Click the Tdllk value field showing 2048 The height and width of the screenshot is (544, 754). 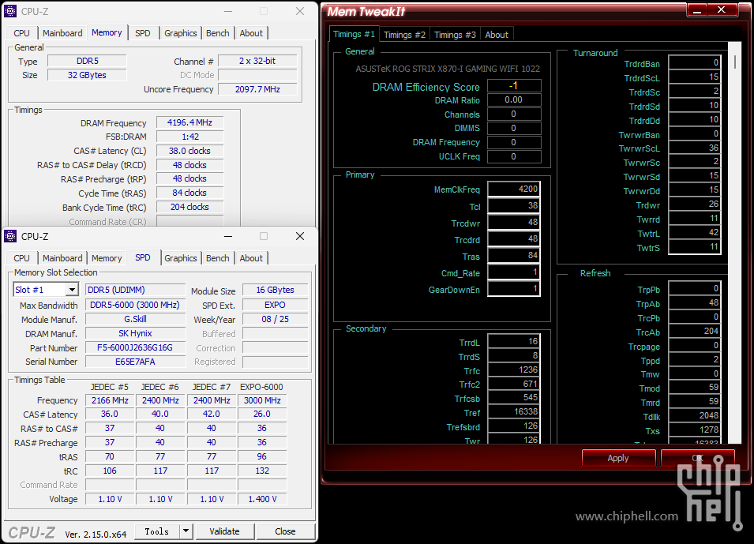point(694,416)
